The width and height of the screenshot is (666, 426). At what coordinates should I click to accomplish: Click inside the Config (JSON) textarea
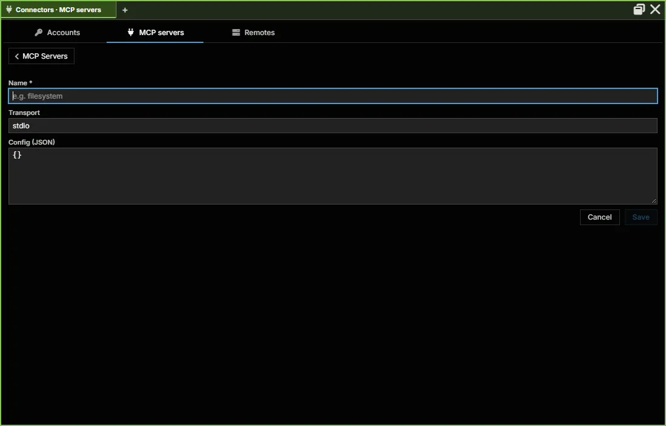pyautogui.click(x=333, y=175)
